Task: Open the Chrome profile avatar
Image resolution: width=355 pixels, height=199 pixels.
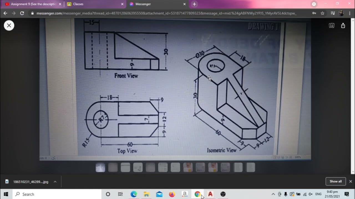Action: [x=341, y=13]
